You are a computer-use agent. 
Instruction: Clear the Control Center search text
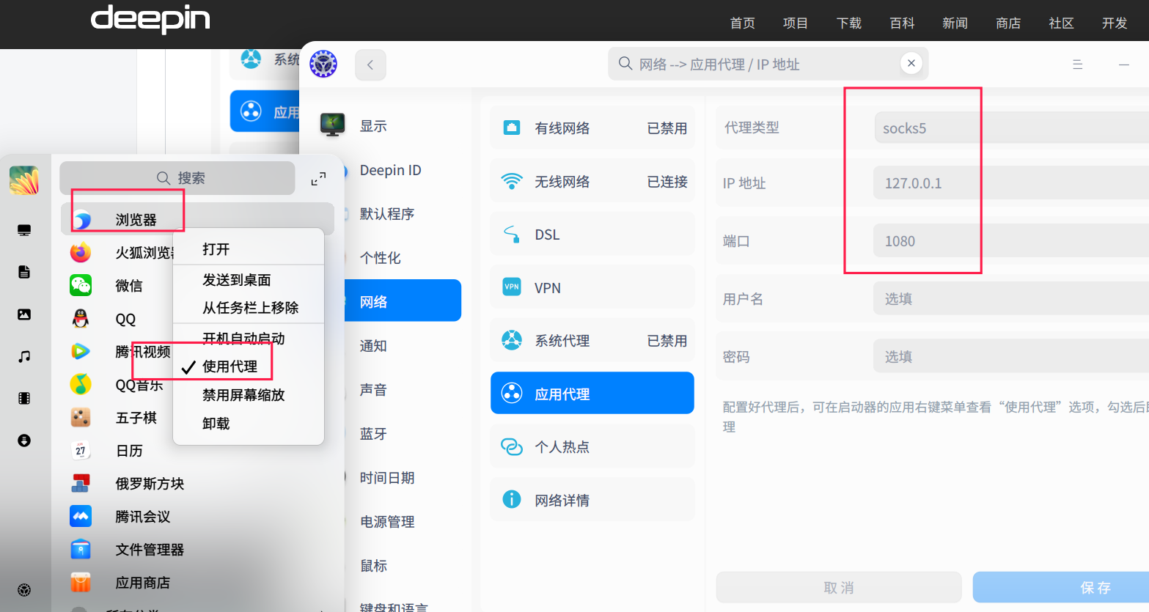coord(911,63)
